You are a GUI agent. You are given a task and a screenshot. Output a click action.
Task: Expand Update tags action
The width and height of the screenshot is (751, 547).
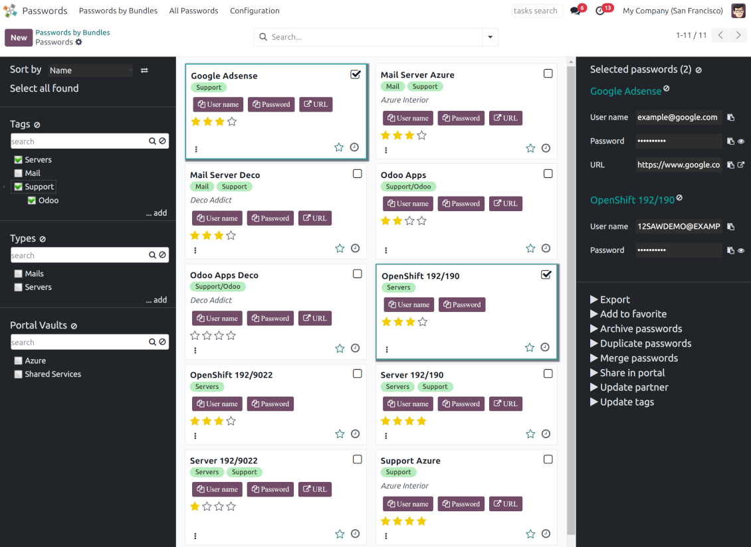(x=622, y=402)
